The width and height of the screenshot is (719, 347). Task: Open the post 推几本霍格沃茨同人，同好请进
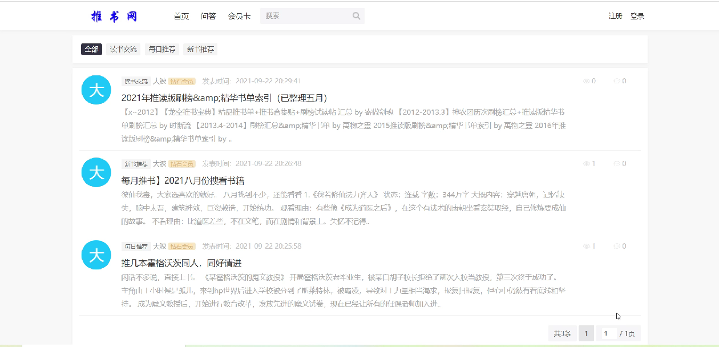pos(181,263)
